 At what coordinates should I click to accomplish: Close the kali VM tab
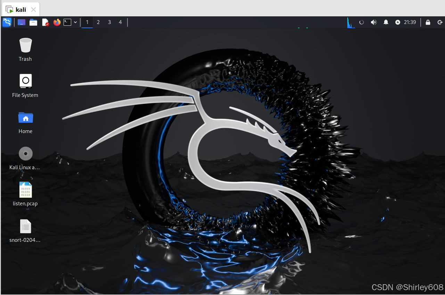33,10
